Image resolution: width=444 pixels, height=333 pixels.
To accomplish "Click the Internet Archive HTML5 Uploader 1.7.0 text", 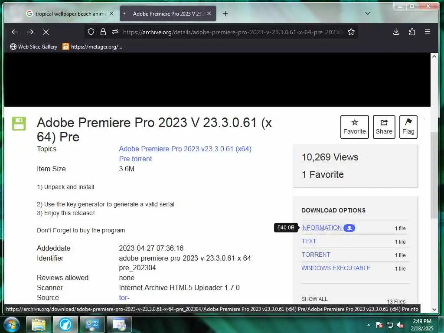I will 179,288.
